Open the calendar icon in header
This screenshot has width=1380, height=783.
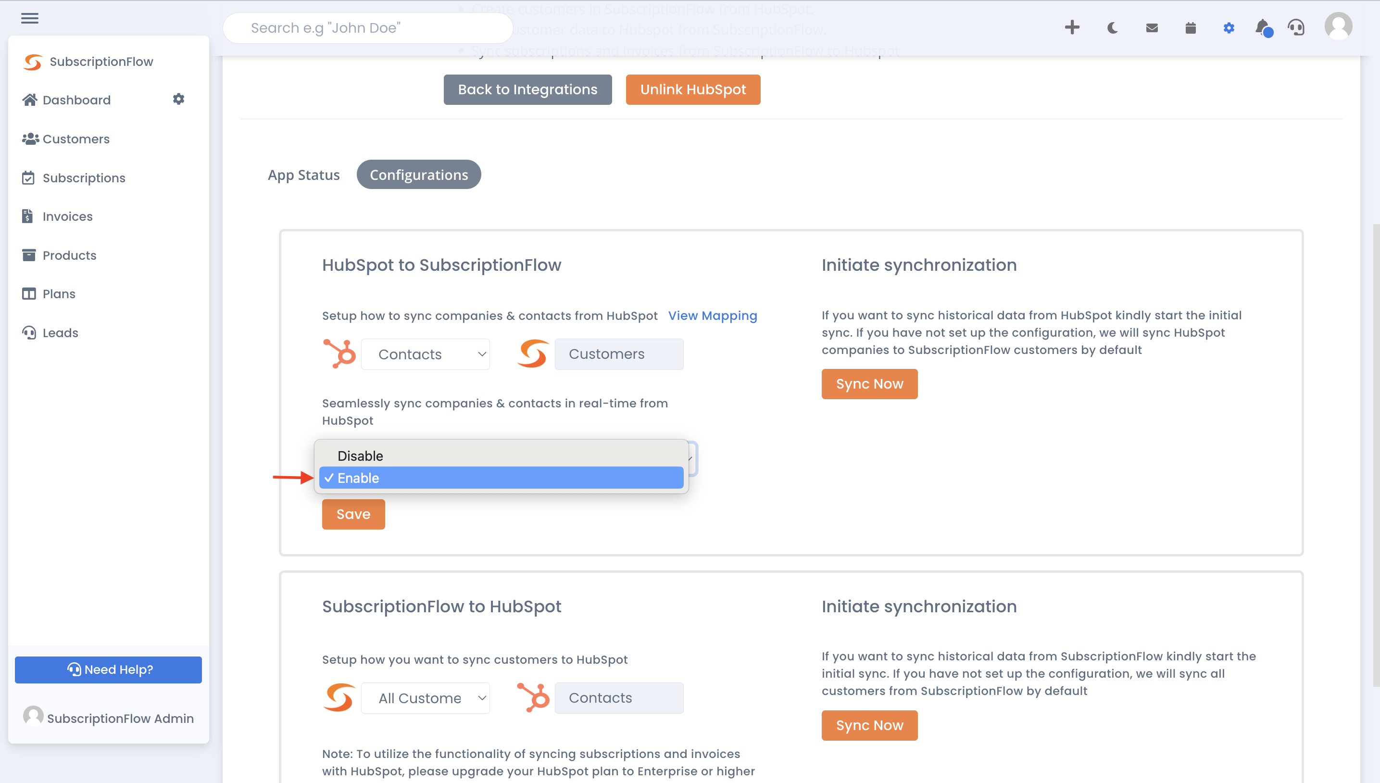click(1190, 28)
